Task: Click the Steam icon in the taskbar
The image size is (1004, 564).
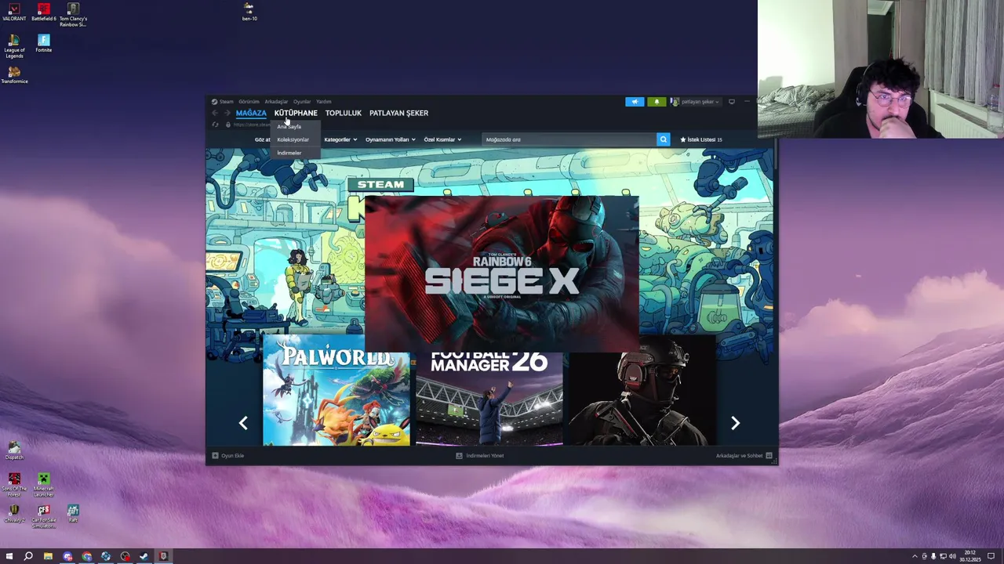Action: [144, 556]
